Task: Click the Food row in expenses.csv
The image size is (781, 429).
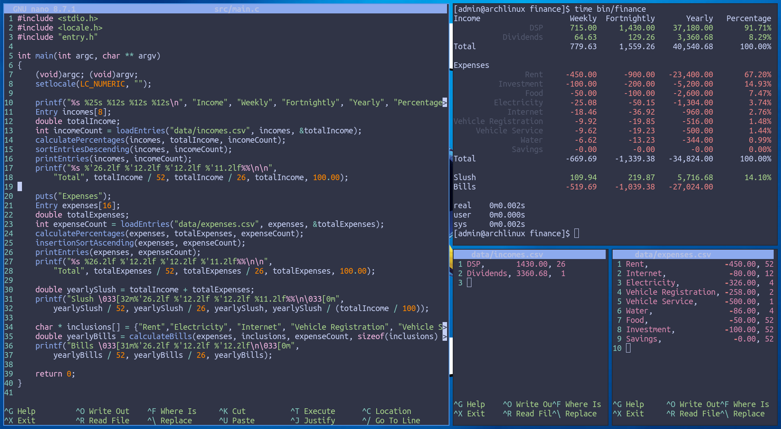Action: click(700, 320)
